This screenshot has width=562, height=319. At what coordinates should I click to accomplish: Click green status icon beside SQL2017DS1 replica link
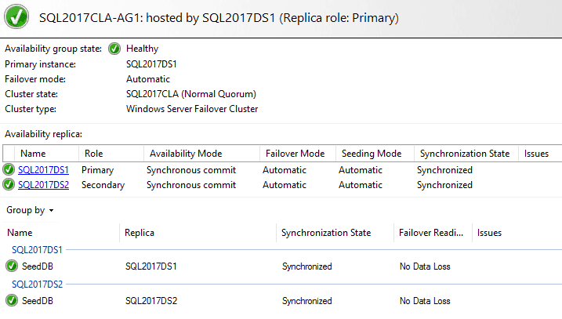point(9,169)
